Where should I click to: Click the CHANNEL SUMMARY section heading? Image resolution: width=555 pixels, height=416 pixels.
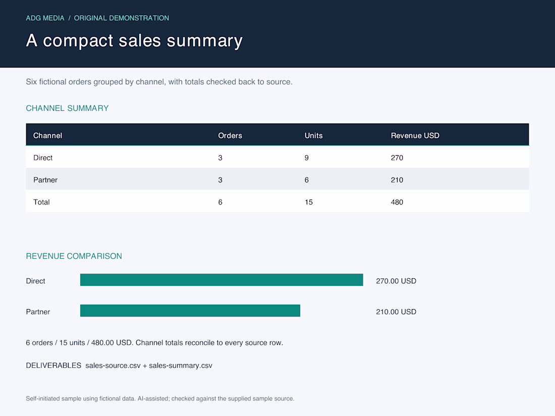point(67,108)
